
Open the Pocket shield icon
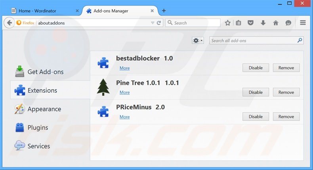coord(250,23)
